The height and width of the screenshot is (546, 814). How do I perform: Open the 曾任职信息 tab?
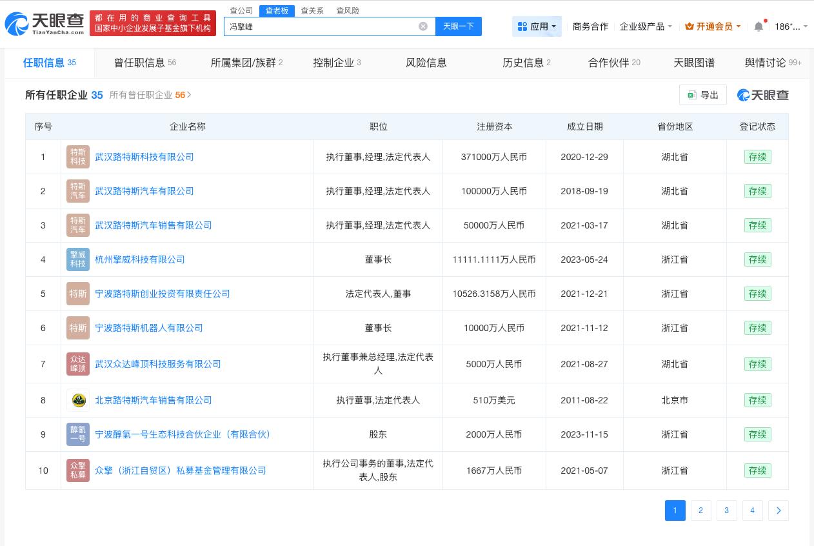tap(145, 63)
